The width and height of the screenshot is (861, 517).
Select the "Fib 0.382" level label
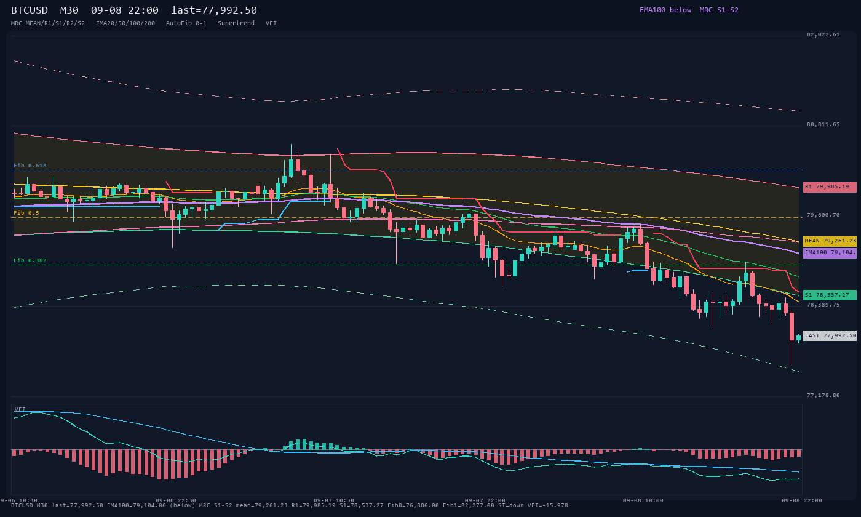click(x=30, y=260)
